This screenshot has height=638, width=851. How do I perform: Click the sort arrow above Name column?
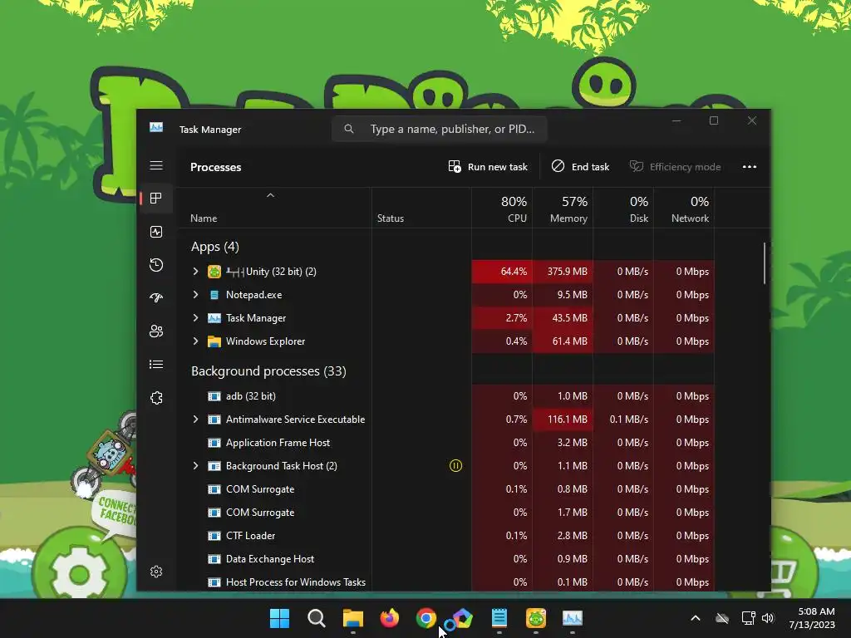pos(270,195)
